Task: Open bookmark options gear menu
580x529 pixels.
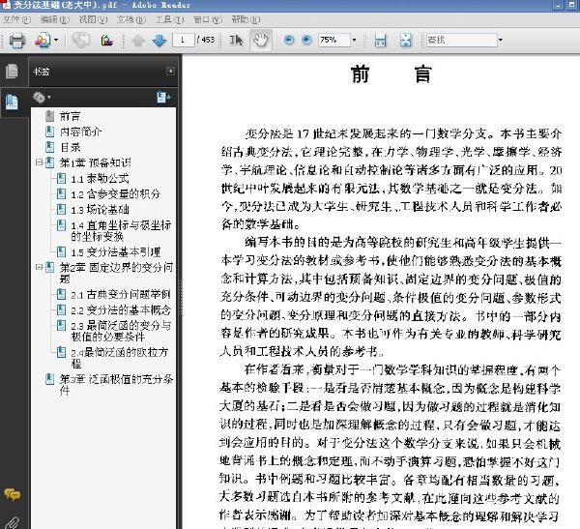Action: [42, 98]
